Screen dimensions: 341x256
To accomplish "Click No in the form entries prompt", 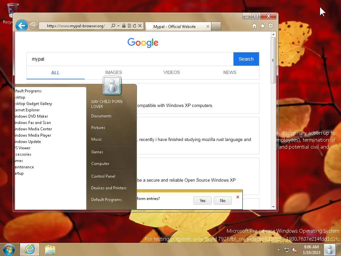I will point(223,200).
